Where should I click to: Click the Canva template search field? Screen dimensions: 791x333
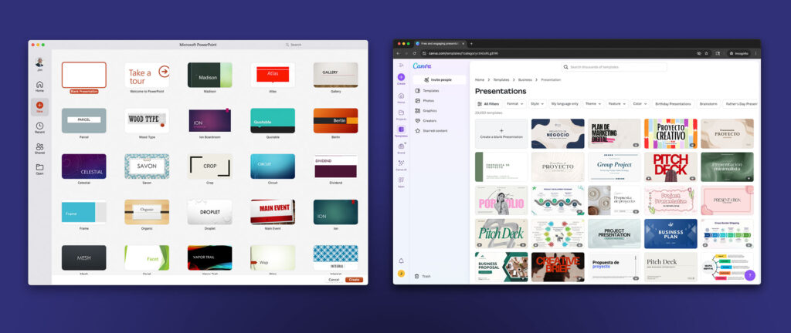coord(614,67)
